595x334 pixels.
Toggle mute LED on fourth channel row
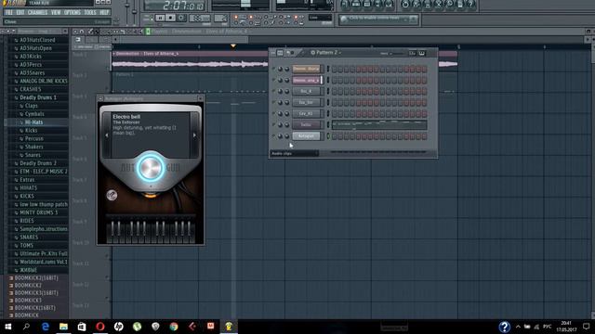coord(273,102)
